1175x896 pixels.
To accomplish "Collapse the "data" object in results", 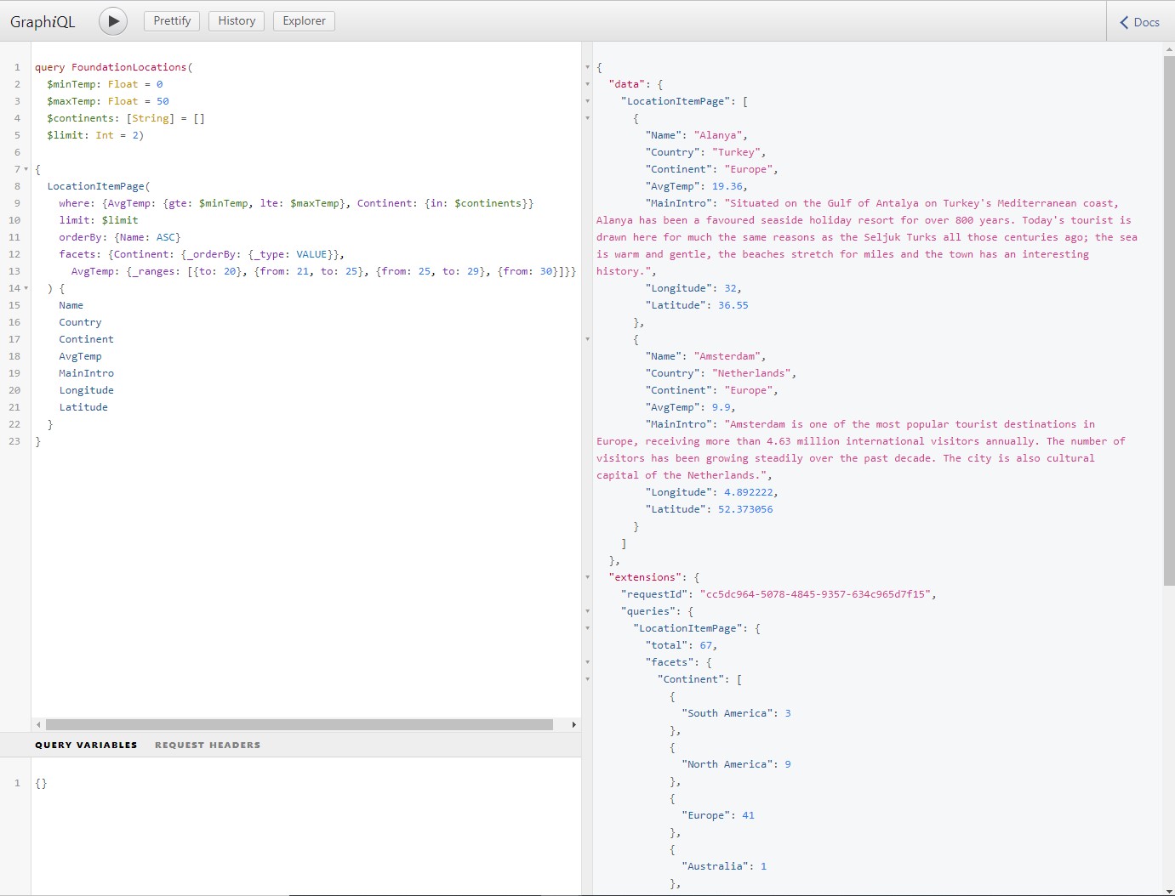I will click(x=587, y=84).
